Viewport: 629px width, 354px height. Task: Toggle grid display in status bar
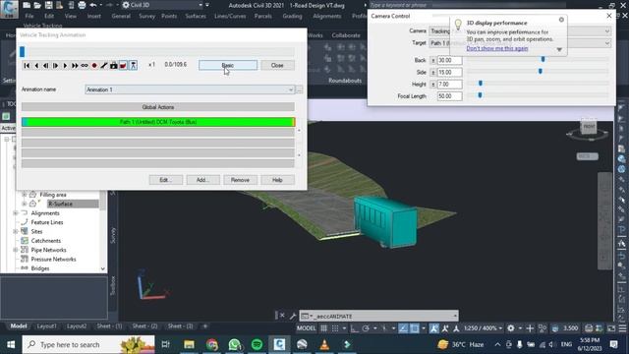[323, 328]
